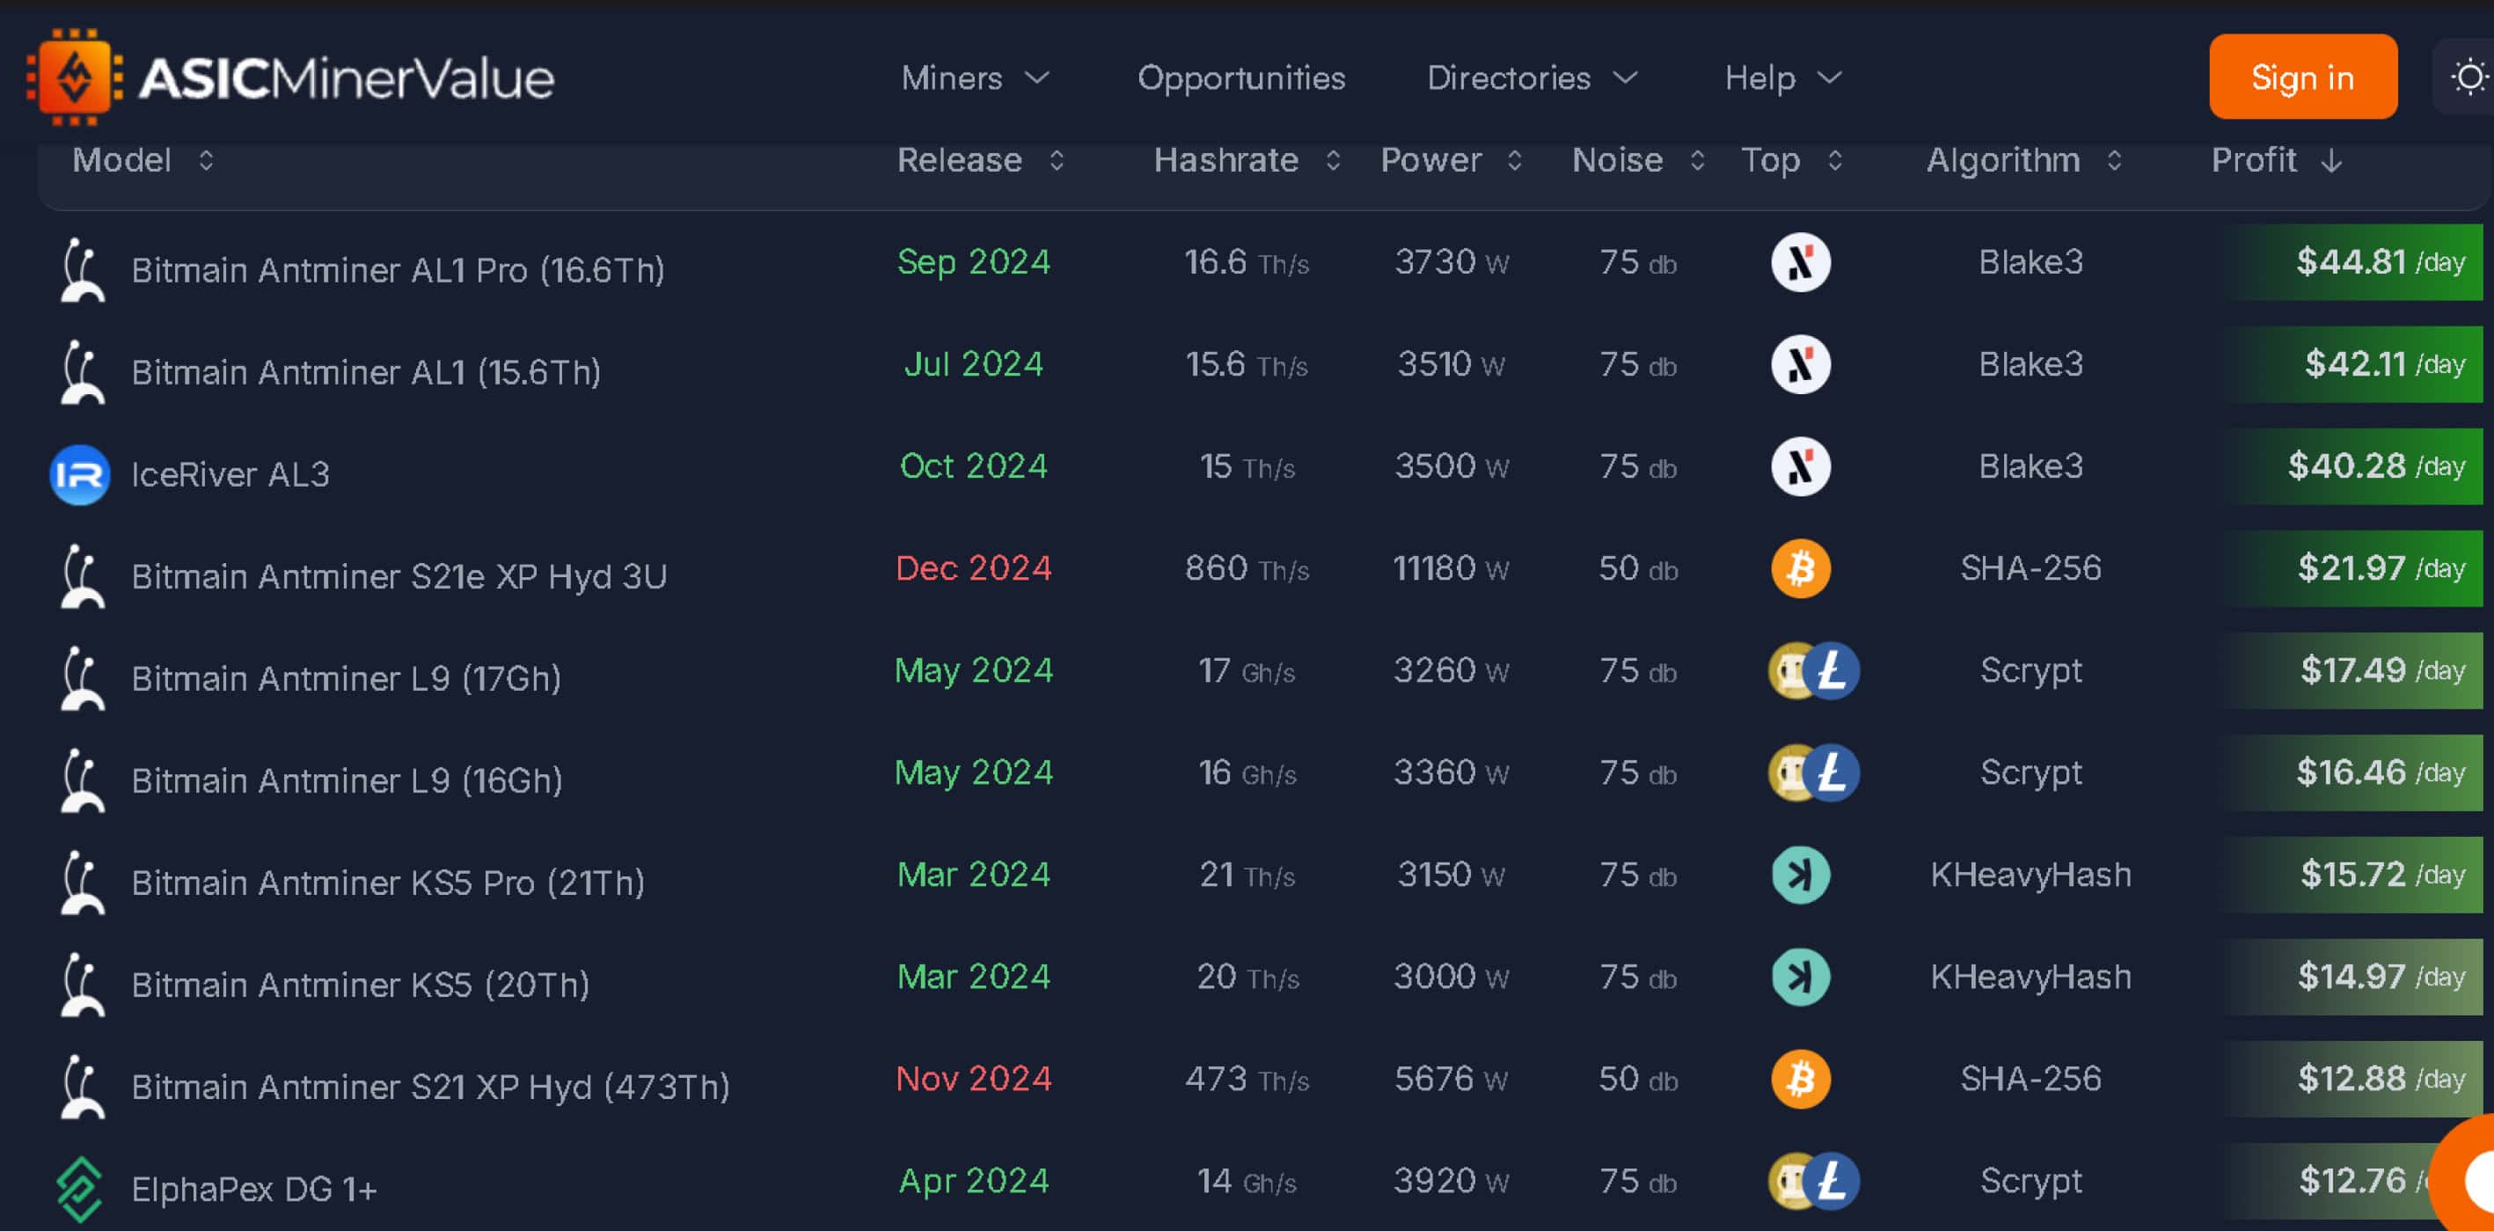Click Bitcoin icon in S21 XP Hyd (473Th) row
Viewport: 2494px width, 1231px height.
point(1800,1079)
